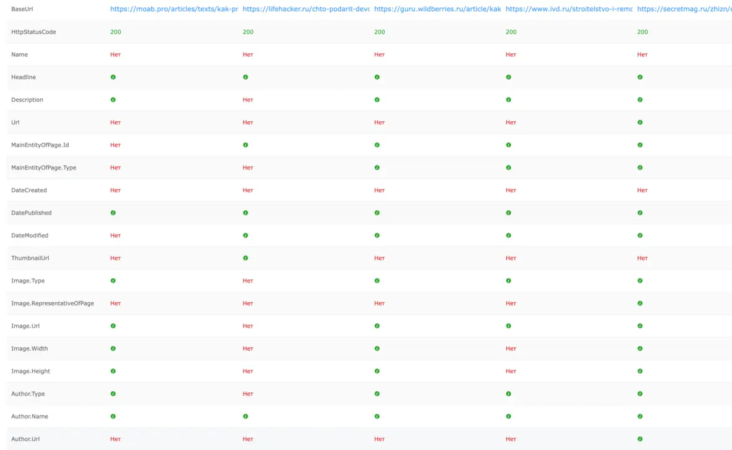Screen dimensions: 732x450
Task: Click the DateCreated row label
Action: tap(29, 190)
